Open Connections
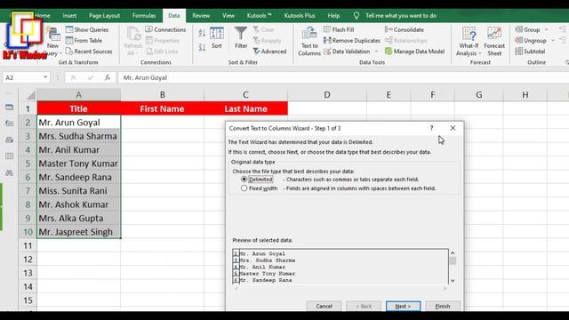The image size is (569, 320). click(x=165, y=29)
